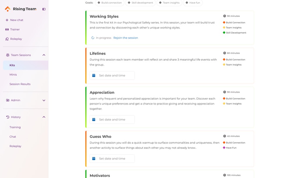This screenshot has width=291, height=178.
Task: Click the In progress spinner icon
Action: 93,38
